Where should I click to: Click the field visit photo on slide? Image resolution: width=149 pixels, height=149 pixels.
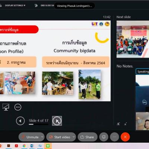click(90, 84)
